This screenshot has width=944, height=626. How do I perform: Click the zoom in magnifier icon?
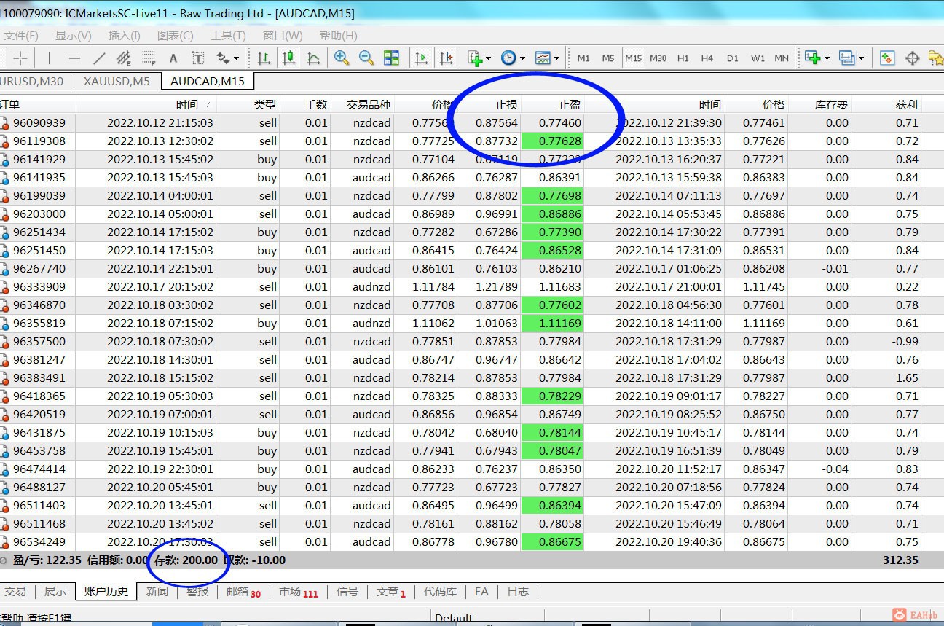pyautogui.click(x=341, y=58)
